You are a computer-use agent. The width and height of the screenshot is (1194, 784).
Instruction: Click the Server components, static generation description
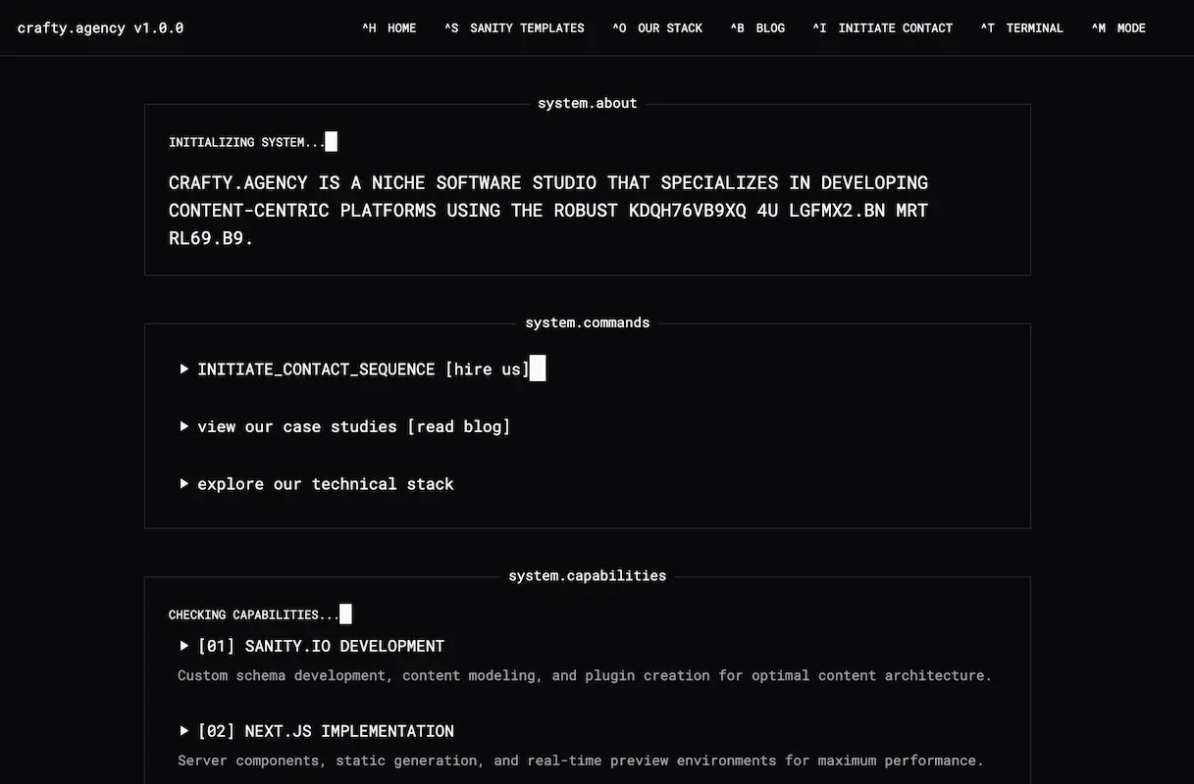point(581,760)
